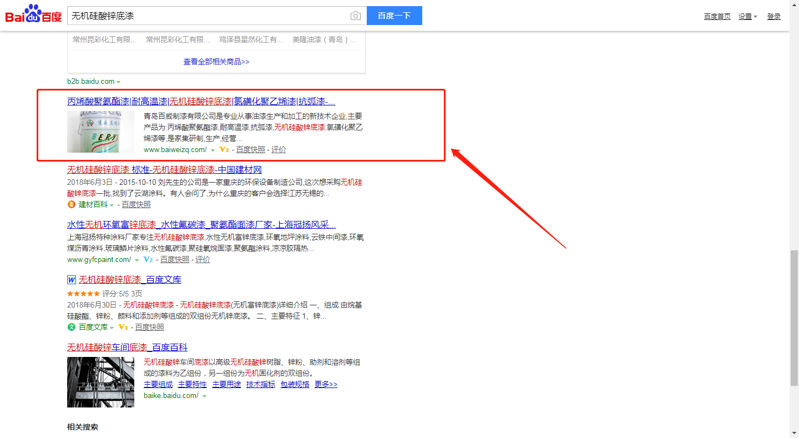Viewport: 799px width, 438px height.
Task: Expand arrow beside b2b.baidu.com
Action: tap(119, 82)
